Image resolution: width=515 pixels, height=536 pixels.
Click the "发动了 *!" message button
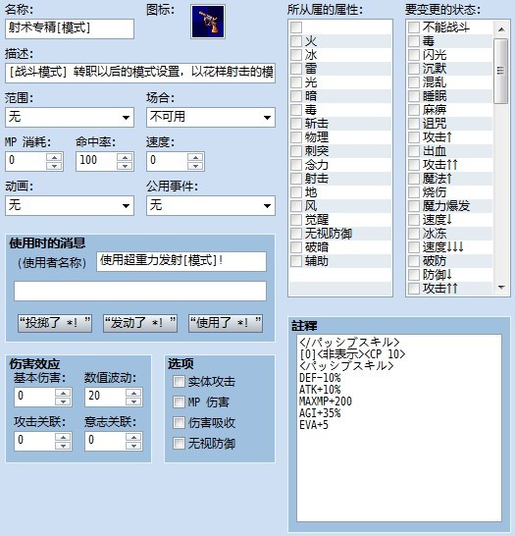point(140,323)
